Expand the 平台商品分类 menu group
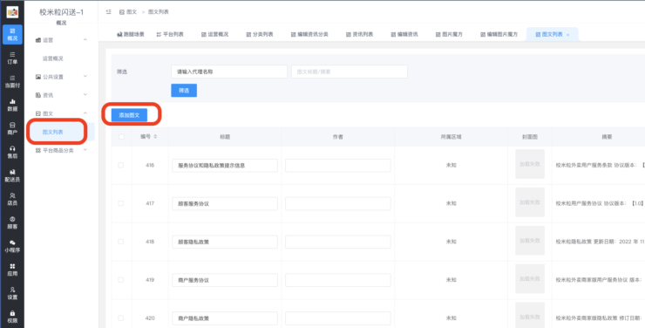This screenshot has width=645, height=328. click(62, 150)
